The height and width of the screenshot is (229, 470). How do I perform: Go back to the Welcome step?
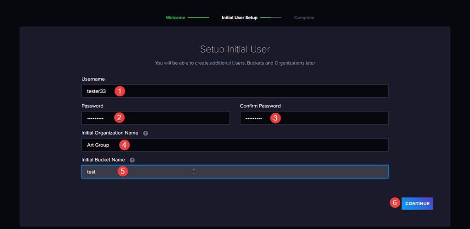tap(175, 18)
